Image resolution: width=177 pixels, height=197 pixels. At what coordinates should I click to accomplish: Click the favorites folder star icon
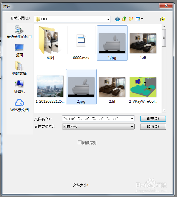tap(163, 19)
